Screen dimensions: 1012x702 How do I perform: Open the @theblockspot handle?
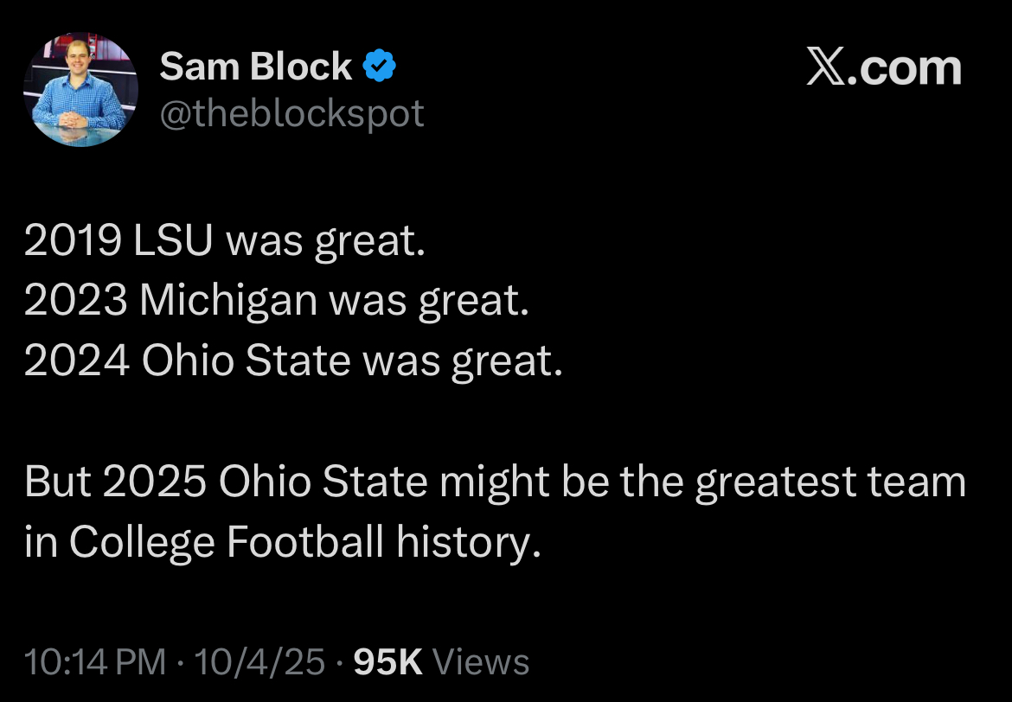pos(291,113)
